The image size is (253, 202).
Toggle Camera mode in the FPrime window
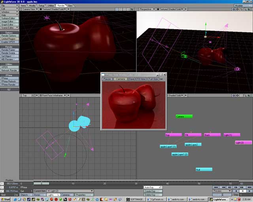[x=120, y=79]
